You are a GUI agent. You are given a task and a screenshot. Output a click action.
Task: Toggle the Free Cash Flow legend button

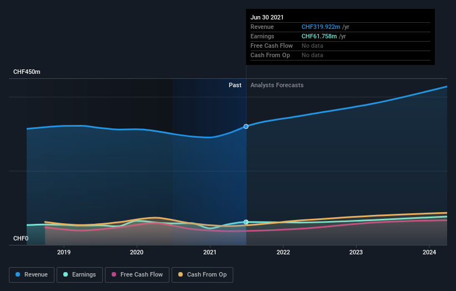coord(137,275)
